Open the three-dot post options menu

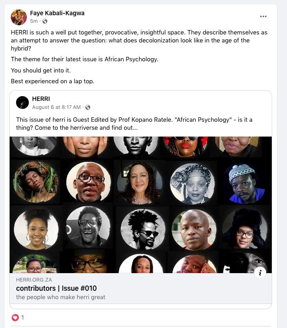263,16
